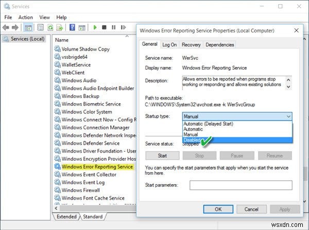The width and height of the screenshot is (309, 230).
Task: Click gear icon beside Windows Backup
Action: coord(57,96)
